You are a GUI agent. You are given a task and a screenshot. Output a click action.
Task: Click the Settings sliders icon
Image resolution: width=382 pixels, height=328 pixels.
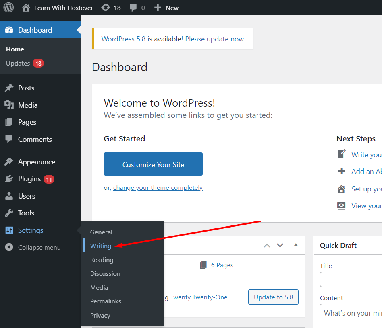[x=9, y=230]
